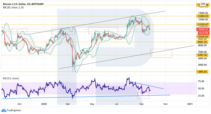The width and height of the screenshot is (211, 114).
Task: Open the USD currency selector
Action: tap(203, 4)
